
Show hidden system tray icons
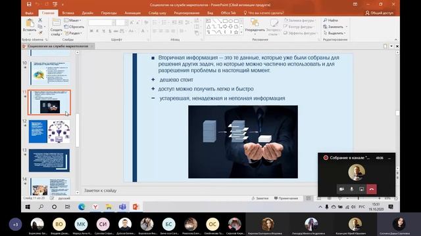tap(320, 207)
